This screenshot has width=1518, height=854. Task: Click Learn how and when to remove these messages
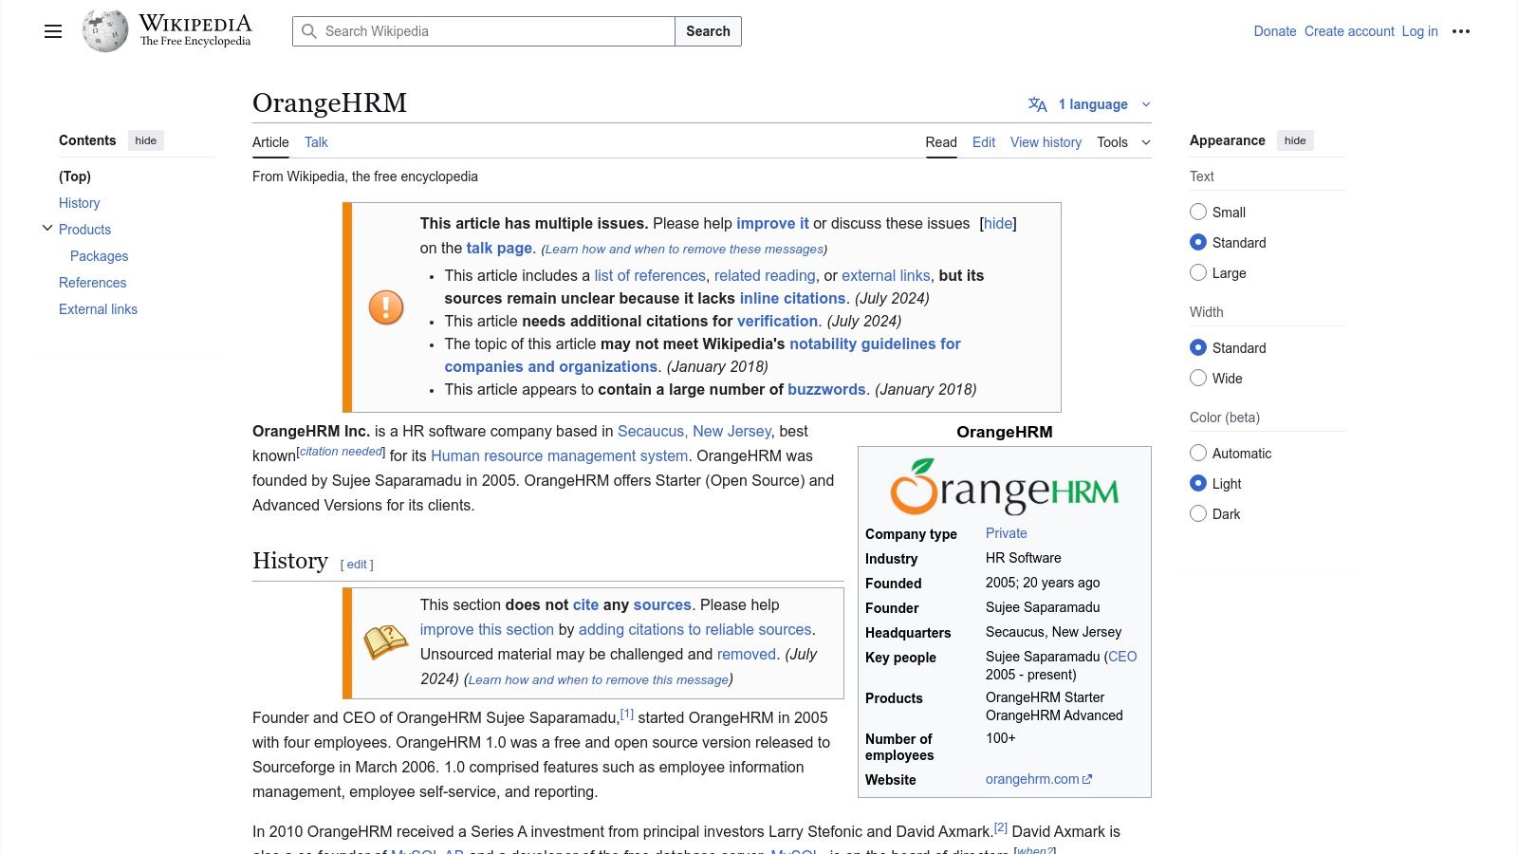point(684,250)
